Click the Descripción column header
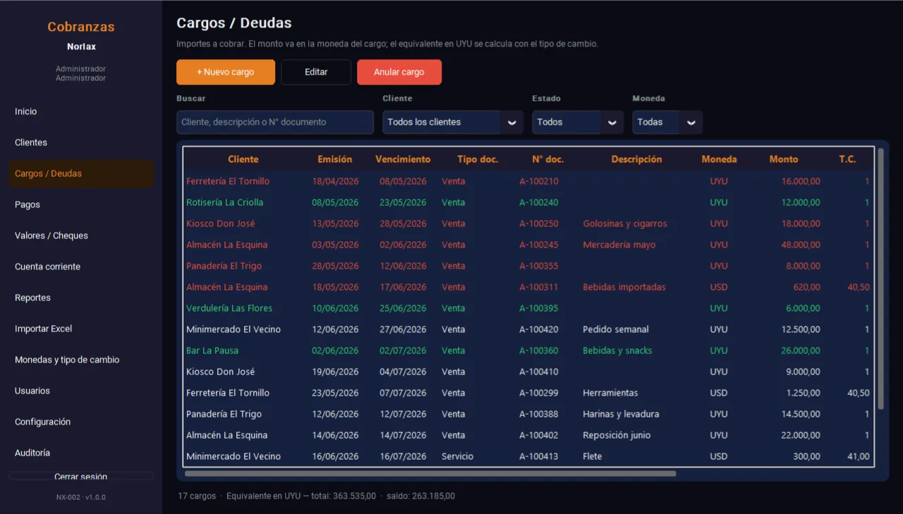Screen dimensions: 903x514 [637, 159]
